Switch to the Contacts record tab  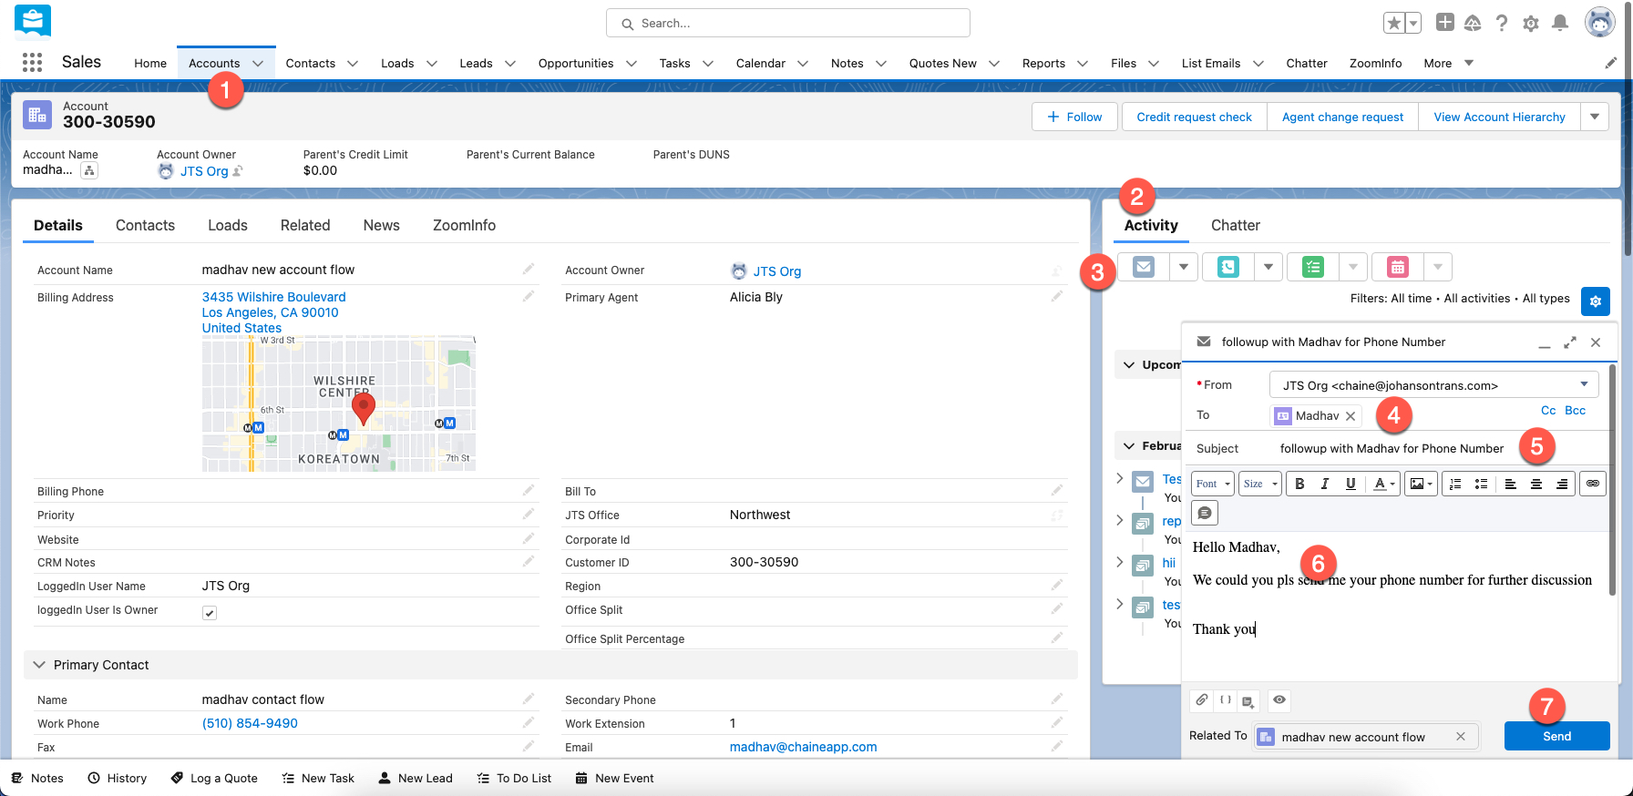point(145,225)
